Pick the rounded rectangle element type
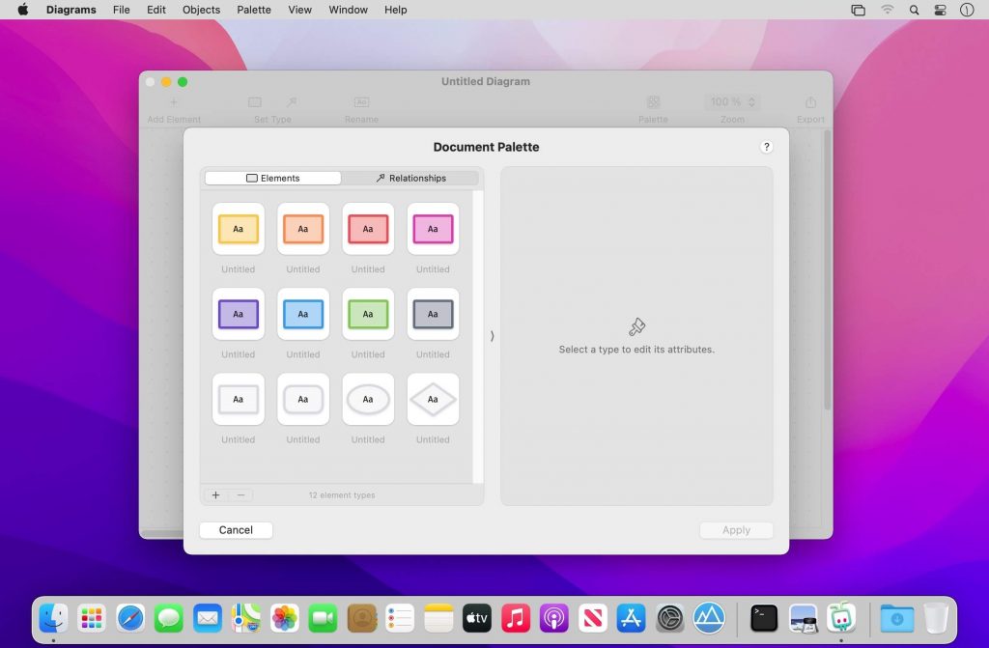Image resolution: width=989 pixels, height=648 pixels. [x=302, y=399]
